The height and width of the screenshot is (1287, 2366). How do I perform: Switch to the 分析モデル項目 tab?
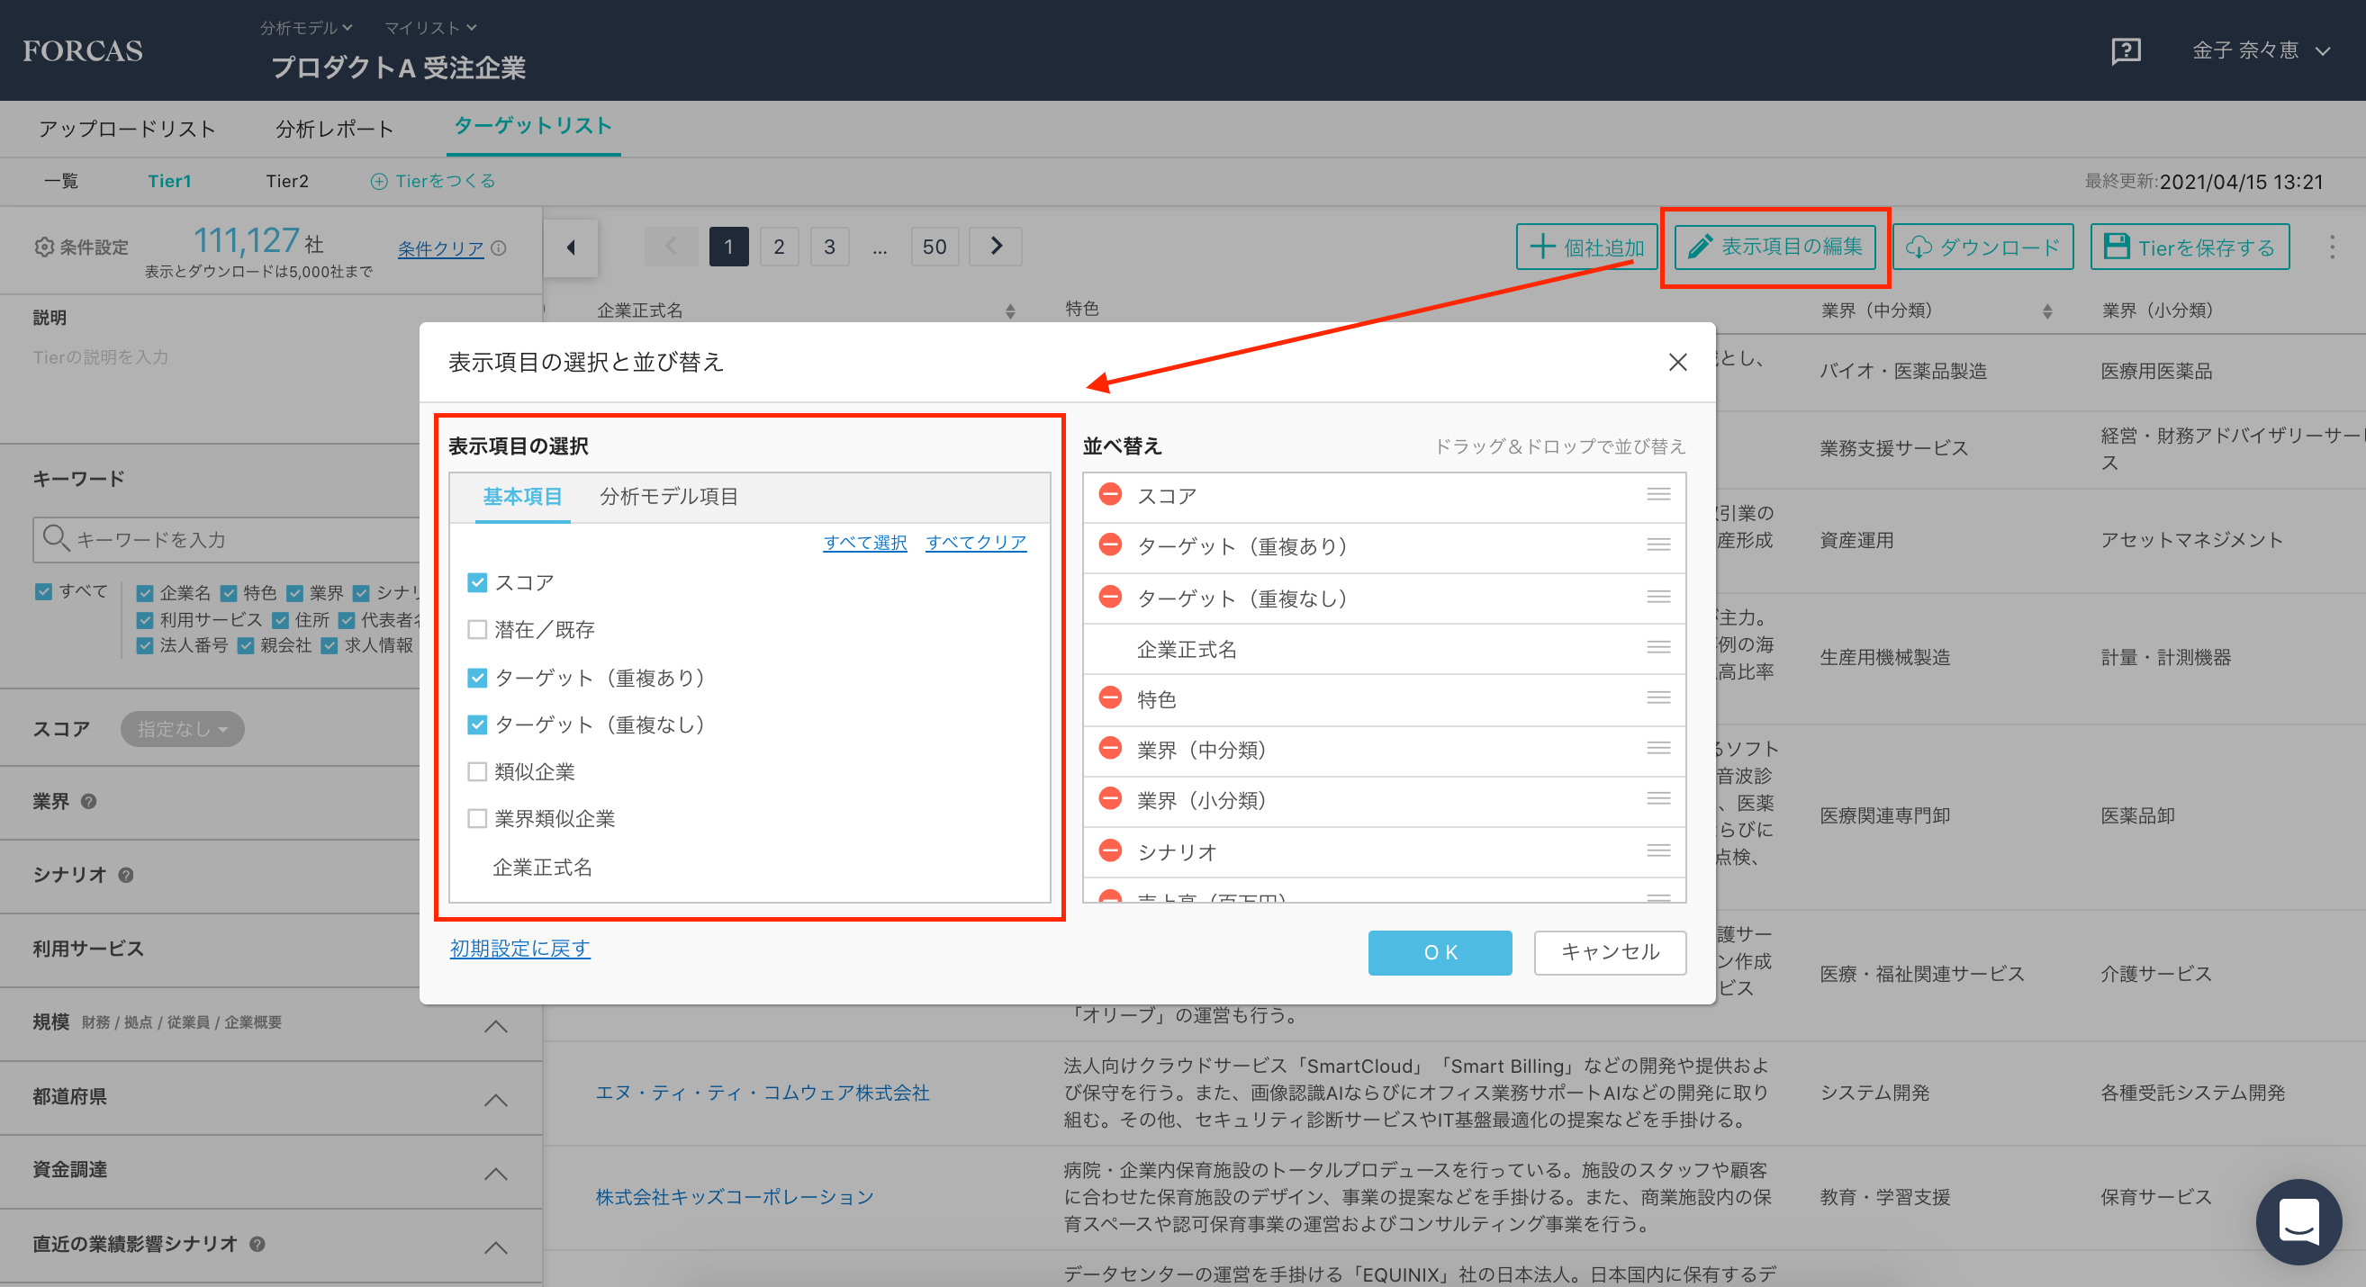669,497
